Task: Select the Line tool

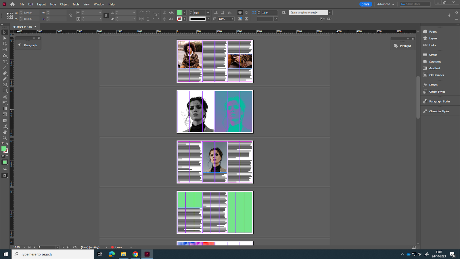Action: (x=5, y=67)
